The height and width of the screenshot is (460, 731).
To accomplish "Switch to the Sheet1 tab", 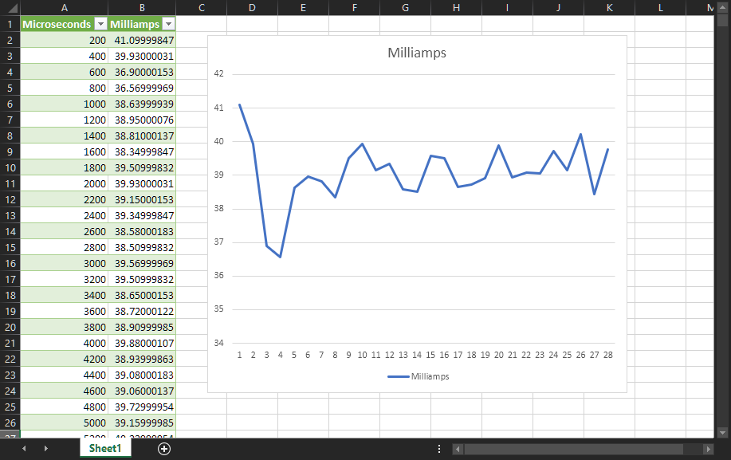I will pyautogui.click(x=105, y=449).
